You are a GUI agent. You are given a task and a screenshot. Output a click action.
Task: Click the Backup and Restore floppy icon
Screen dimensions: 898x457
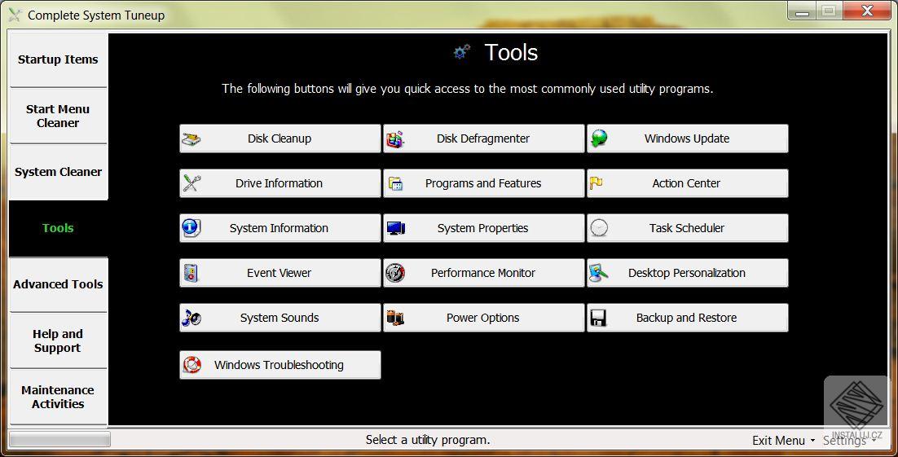[598, 318]
